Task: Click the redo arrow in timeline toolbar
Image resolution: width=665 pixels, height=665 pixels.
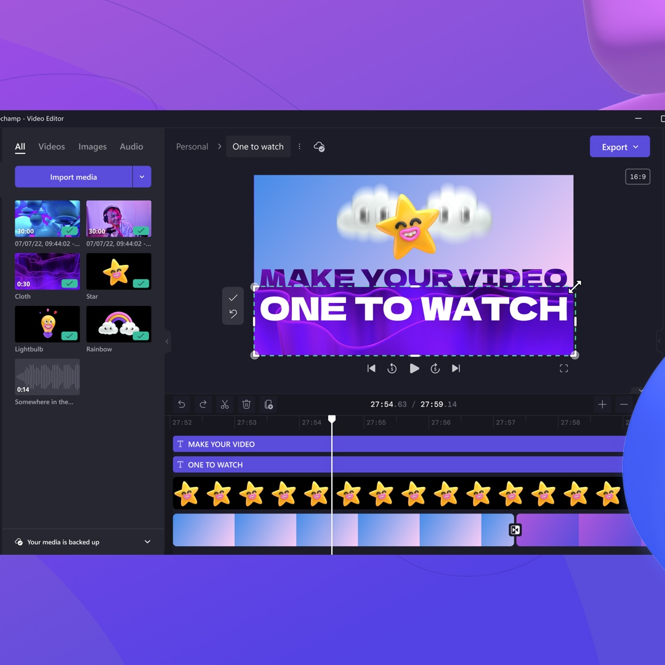Action: pyautogui.click(x=203, y=404)
